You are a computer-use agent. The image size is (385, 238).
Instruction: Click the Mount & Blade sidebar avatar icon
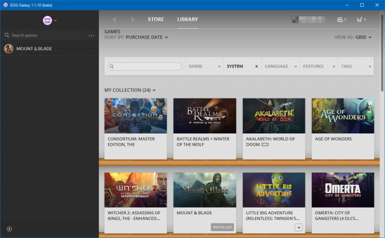(x=9, y=49)
